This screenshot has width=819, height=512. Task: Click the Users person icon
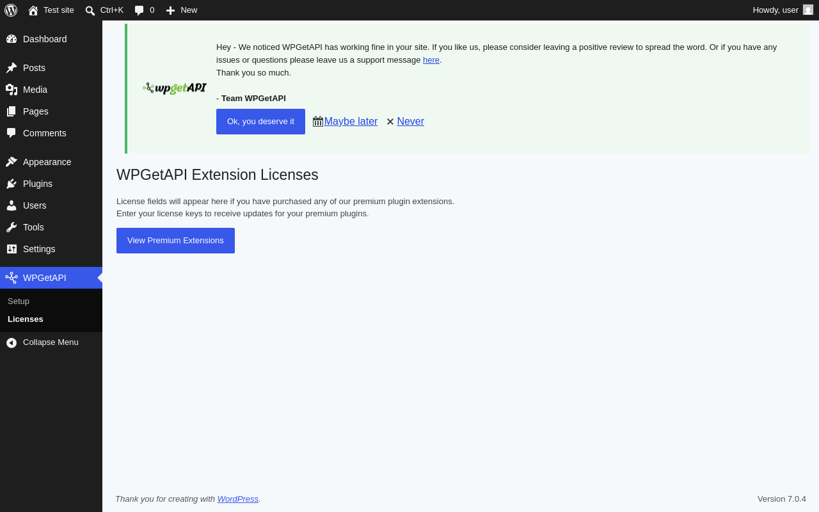click(x=12, y=205)
